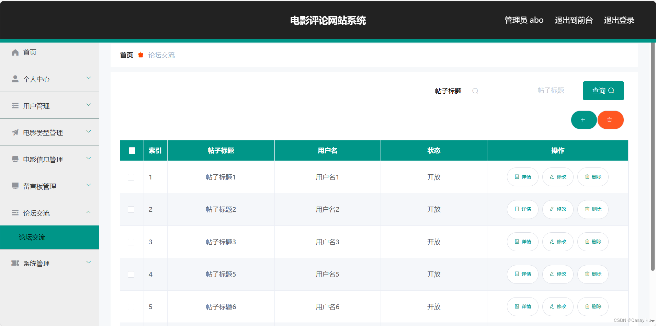
Task: Click 管理员 abo in the header
Action: point(524,20)
